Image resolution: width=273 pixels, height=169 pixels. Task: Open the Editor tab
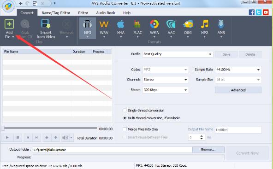tap(83, 13)
